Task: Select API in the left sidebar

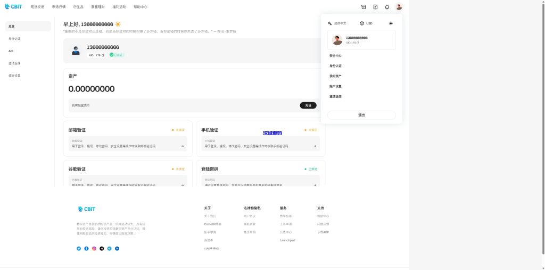Action: pos(28,51)
